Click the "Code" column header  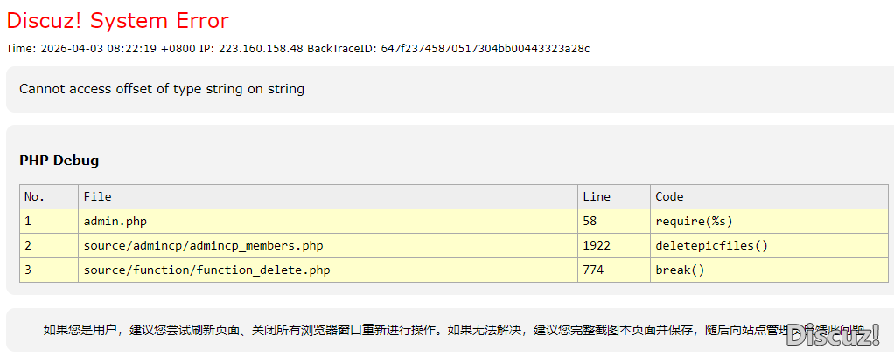point(669,197)
